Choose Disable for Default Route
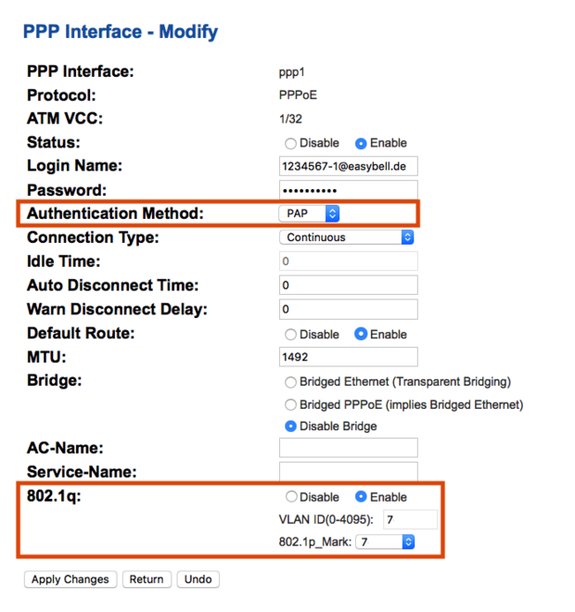 click(x=290, y=335)
